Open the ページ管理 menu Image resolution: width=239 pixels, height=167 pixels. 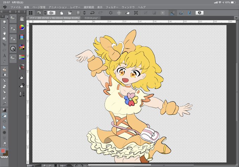(x=39, y=7)
